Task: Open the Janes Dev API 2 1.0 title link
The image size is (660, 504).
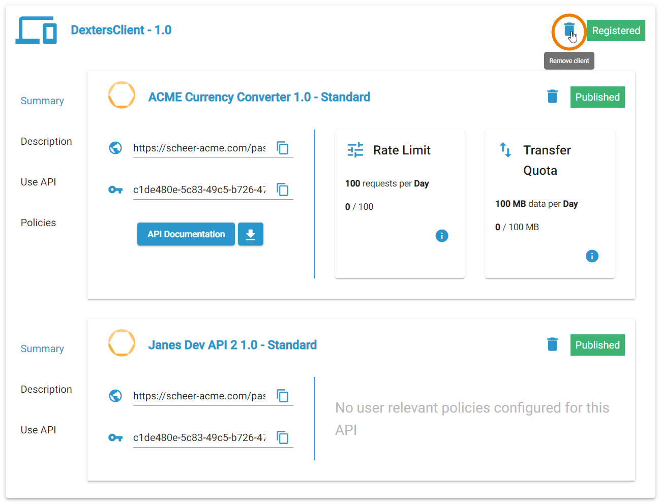Action: pos(232,345)
